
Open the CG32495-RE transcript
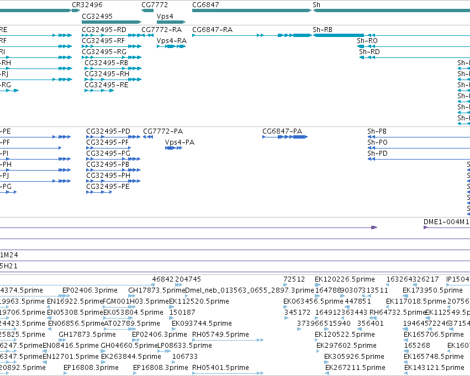tap(99, 91)
